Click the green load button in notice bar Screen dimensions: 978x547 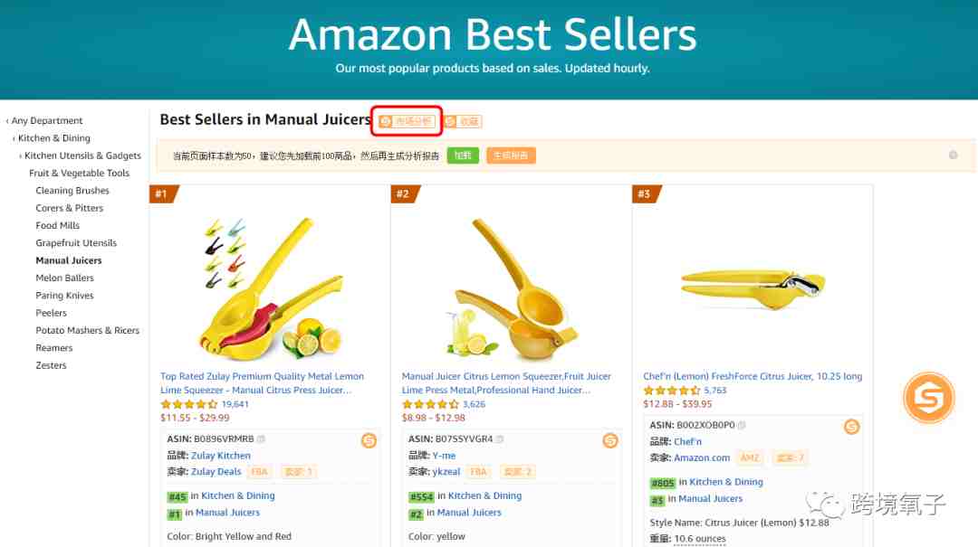pos(463,156)
